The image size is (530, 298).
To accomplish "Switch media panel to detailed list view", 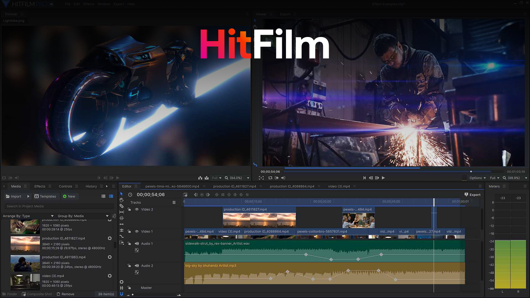I will point(111,196).
